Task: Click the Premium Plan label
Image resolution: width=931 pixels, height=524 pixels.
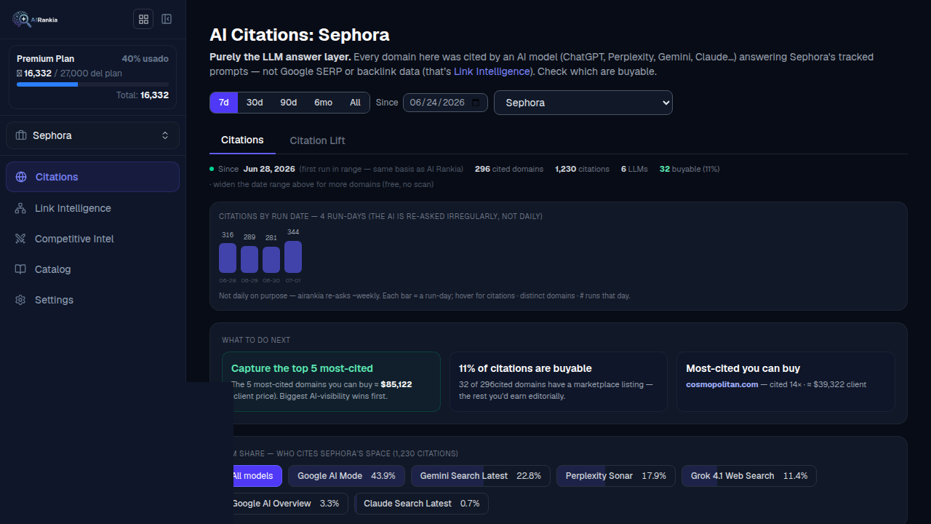Action: (x=45, y=59)
